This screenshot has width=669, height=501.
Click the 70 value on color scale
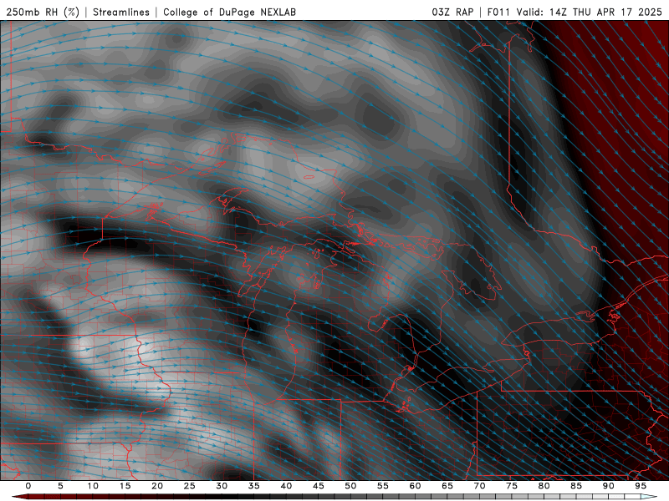[x=479, y=486]
